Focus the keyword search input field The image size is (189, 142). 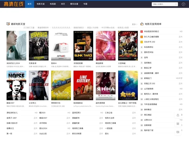tap(163, 4)
